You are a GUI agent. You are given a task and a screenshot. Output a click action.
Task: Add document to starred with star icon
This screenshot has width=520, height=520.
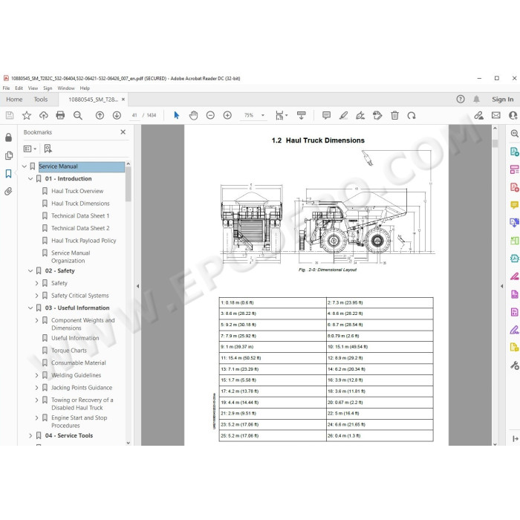pyautogui.click(x=27, y=115)
